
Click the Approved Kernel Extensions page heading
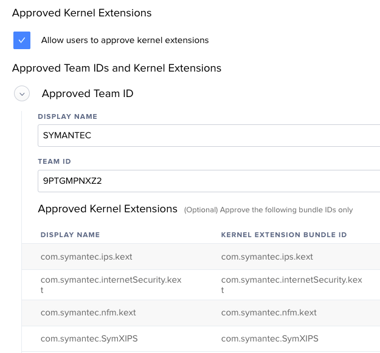(82, 13)
